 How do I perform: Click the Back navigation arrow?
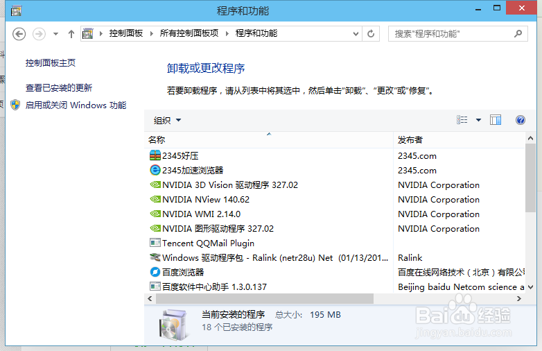[x=19, y=34]
